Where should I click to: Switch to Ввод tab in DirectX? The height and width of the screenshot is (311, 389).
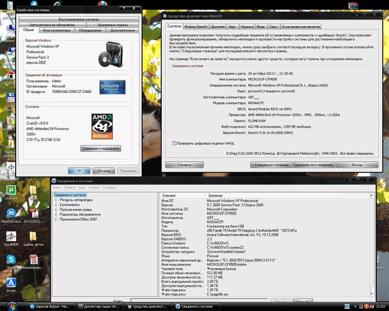pos(261,27)
